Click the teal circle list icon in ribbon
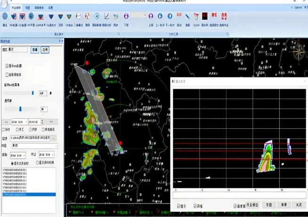The width and height of the screenshot is (308, 217). pos(97,16)
